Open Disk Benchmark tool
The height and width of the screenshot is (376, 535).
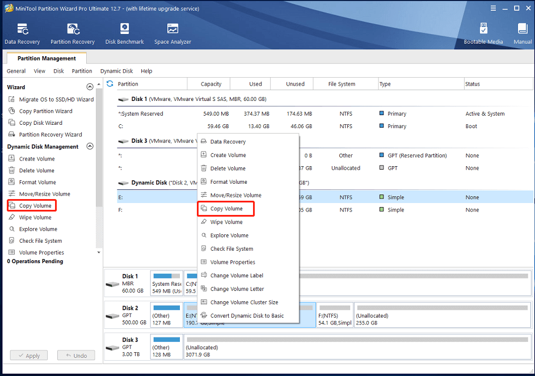point(125,33)
